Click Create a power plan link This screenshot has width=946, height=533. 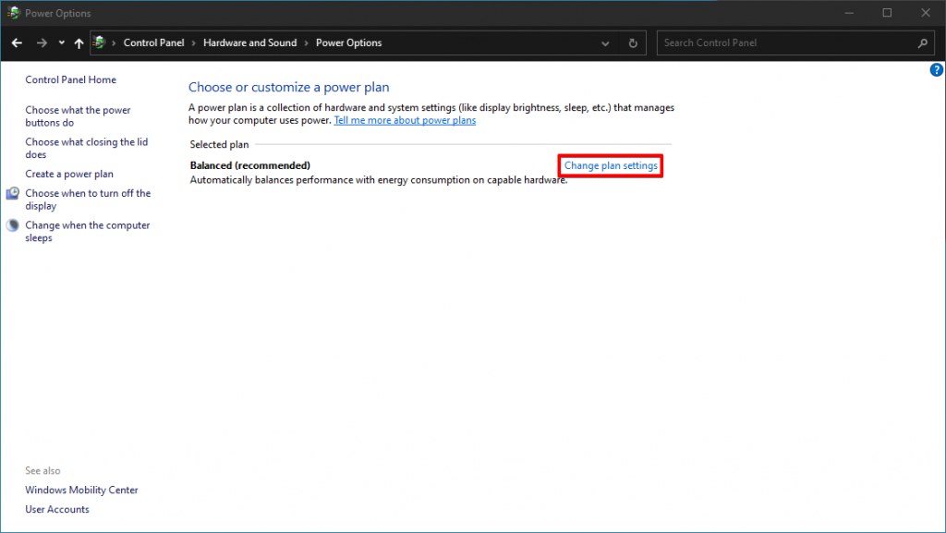pos(69,174)
